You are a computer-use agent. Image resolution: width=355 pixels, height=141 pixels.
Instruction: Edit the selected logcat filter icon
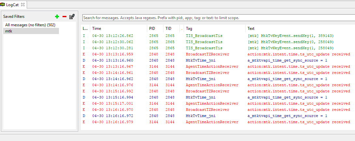pyautogui.click(x=72, y=17)
